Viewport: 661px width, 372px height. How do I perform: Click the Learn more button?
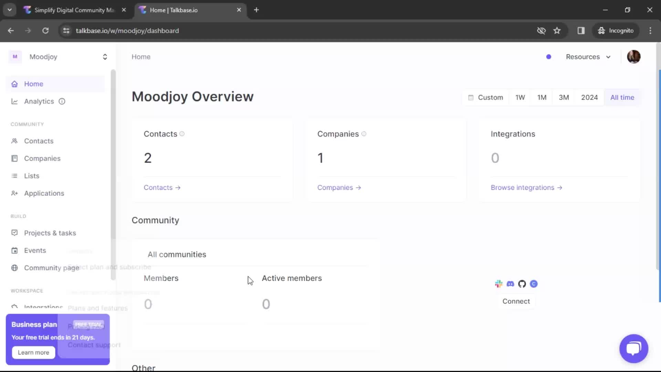33,352
